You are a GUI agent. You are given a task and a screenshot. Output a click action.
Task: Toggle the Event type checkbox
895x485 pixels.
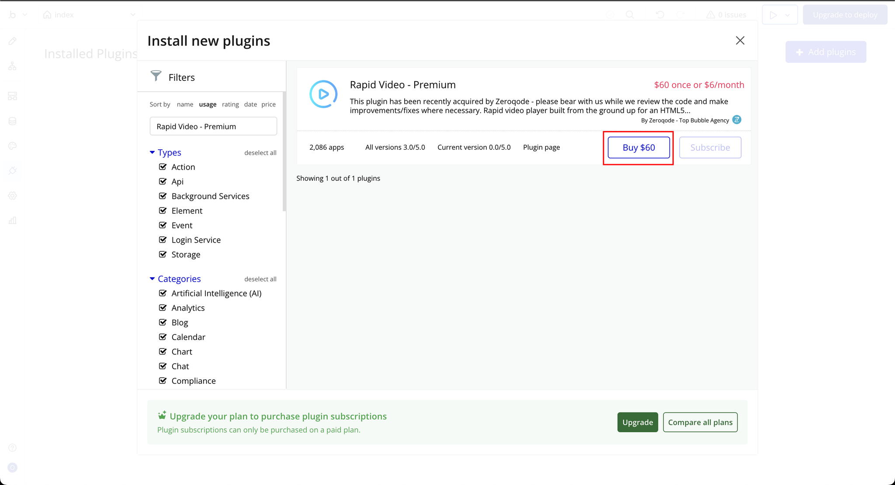point(163,225)
